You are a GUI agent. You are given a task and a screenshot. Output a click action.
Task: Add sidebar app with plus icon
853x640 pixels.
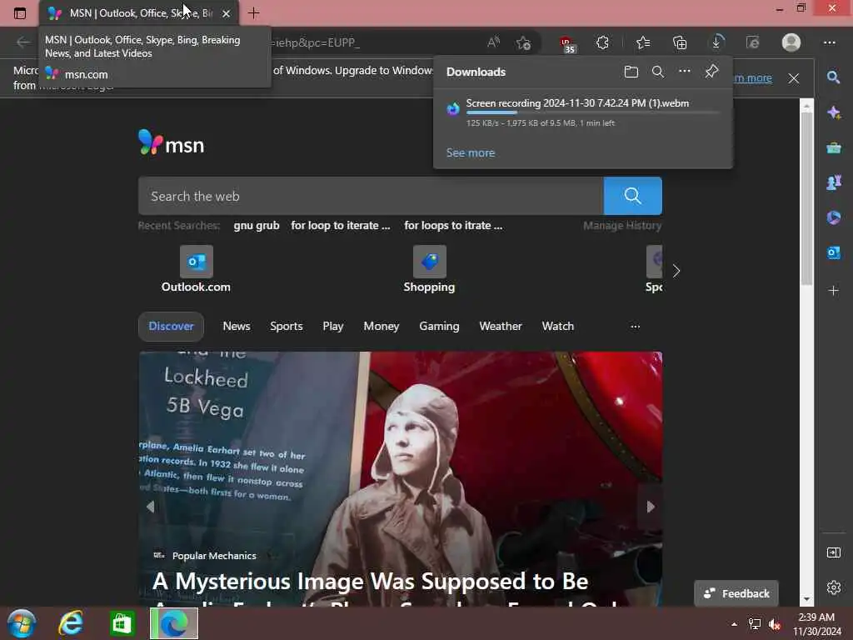(x=833, y=291)
